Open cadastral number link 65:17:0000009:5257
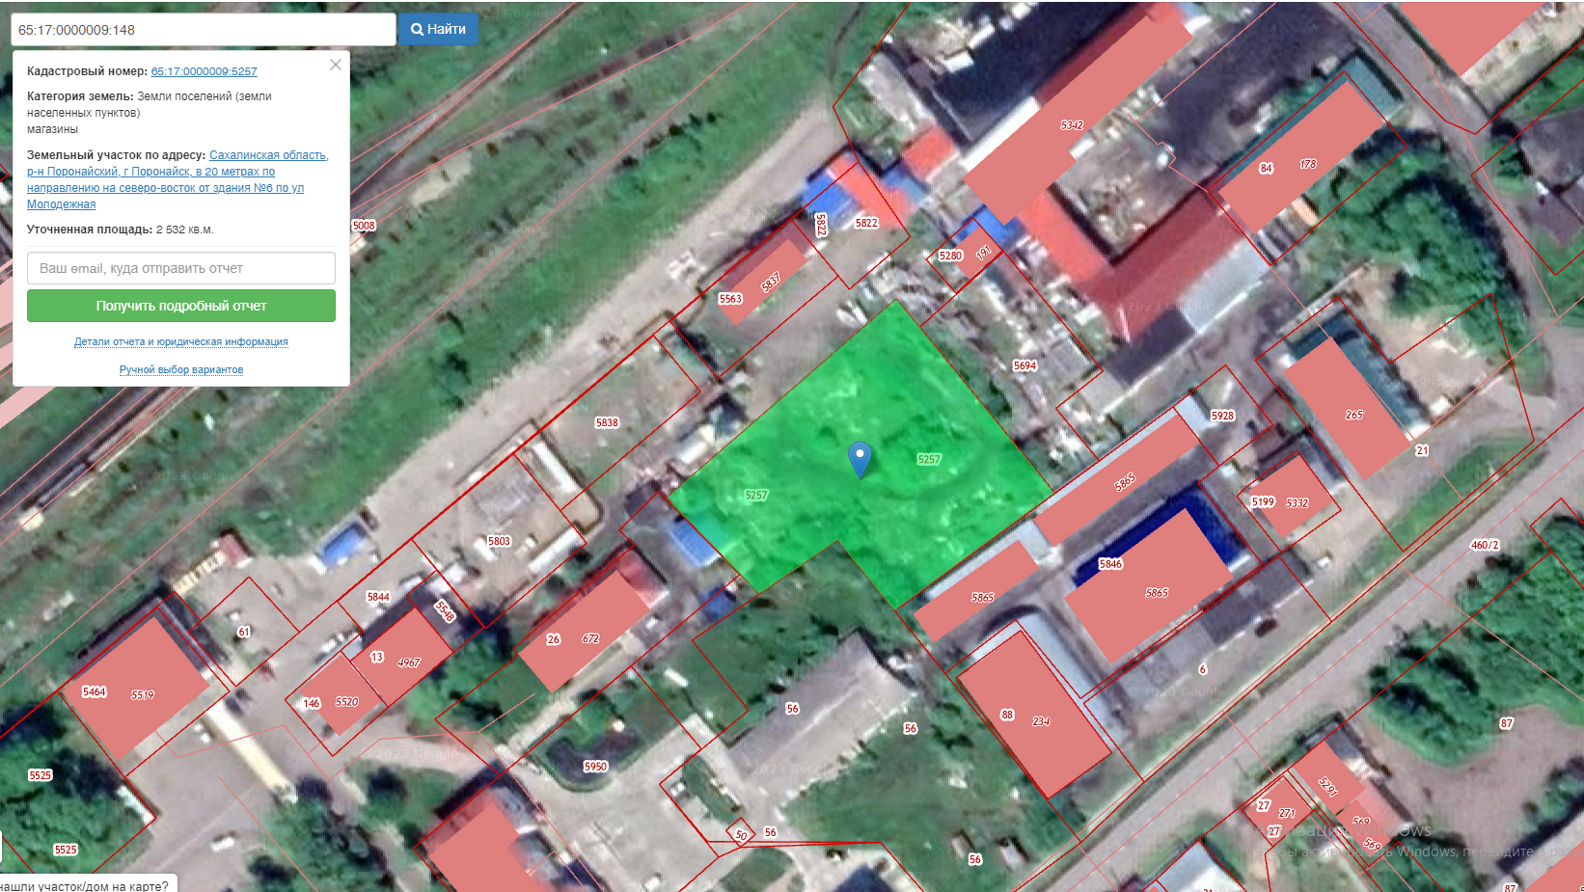Screen dimensions: 1584x892 pos(204,71)
